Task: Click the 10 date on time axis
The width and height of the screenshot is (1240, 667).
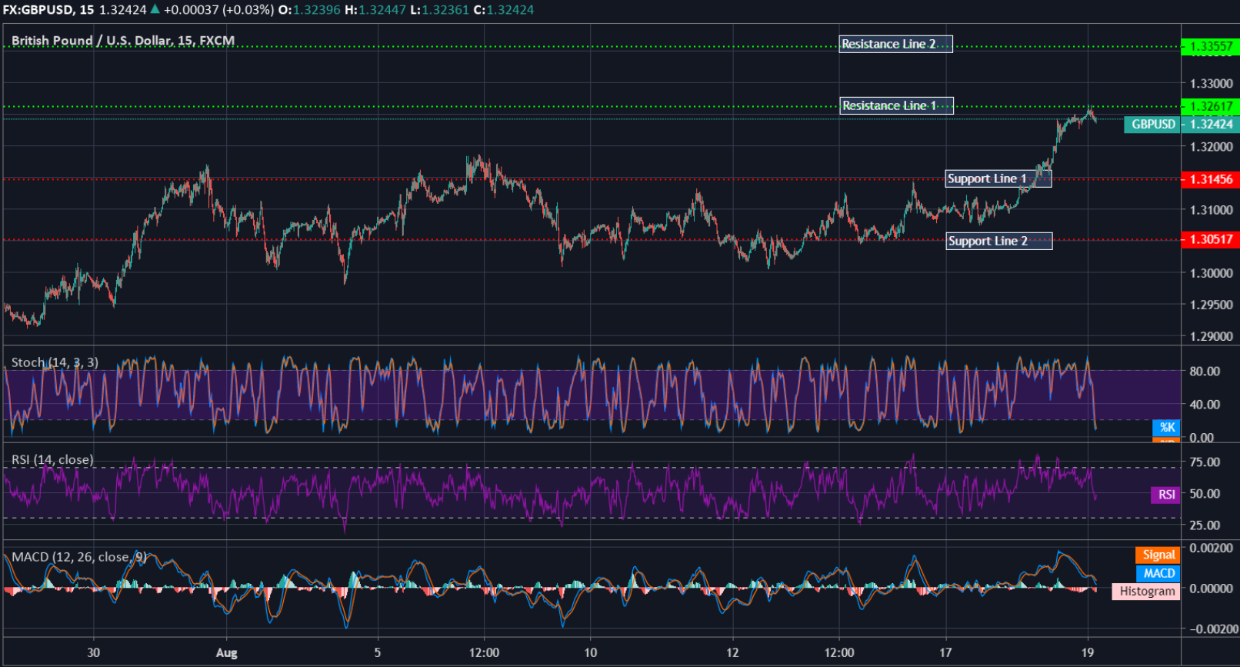Action: point(591,652)
